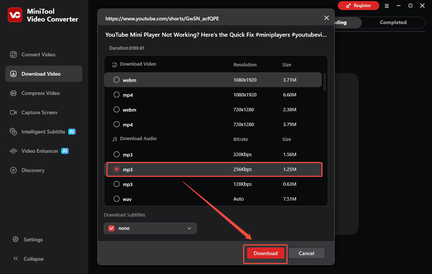The width and height of the screenshot is (432, 274).
Task: Open the hamburger menu in title bar
Action: (387, 6)
